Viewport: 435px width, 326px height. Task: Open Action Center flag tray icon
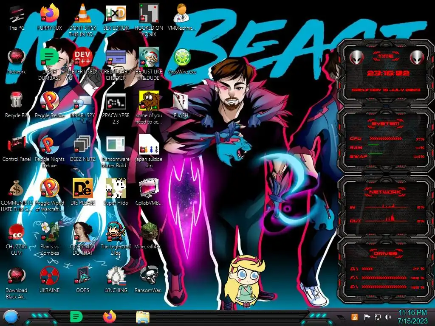(x=367, y=317)
